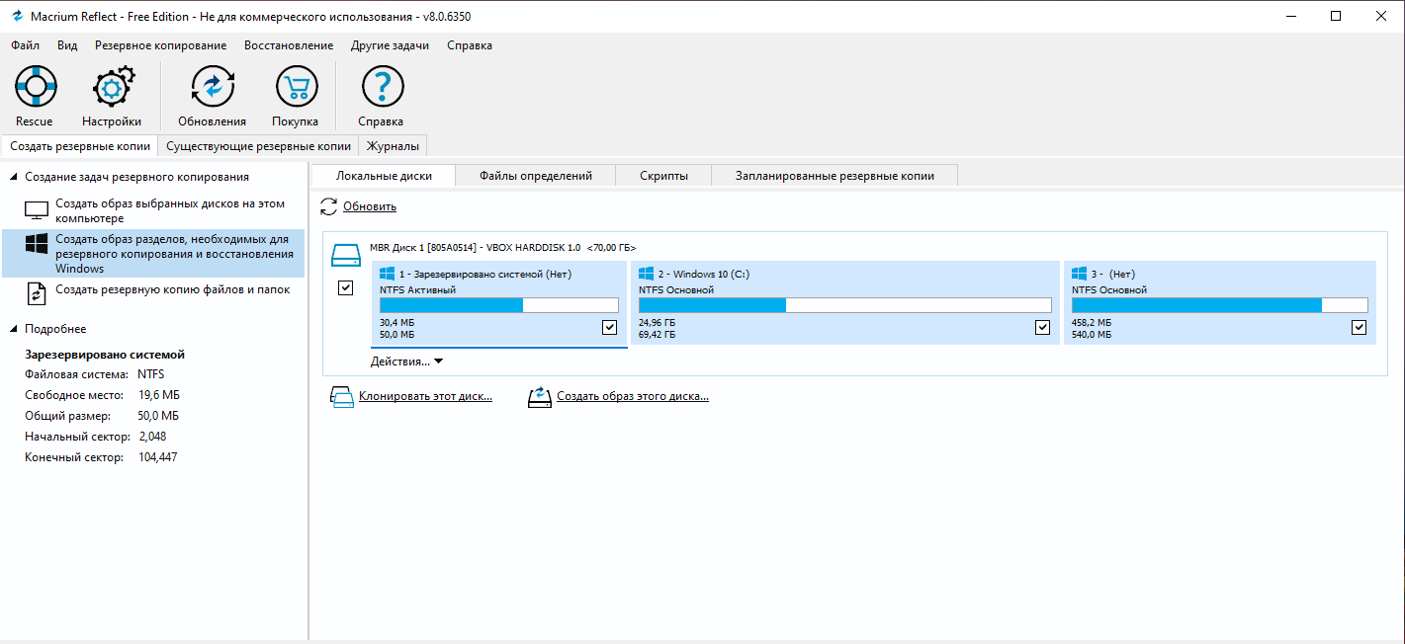The width and height of the screenshot is (1405, 644).
Task: Click Начальный сектор 2,048 value
Action: (x=152, y=437)
